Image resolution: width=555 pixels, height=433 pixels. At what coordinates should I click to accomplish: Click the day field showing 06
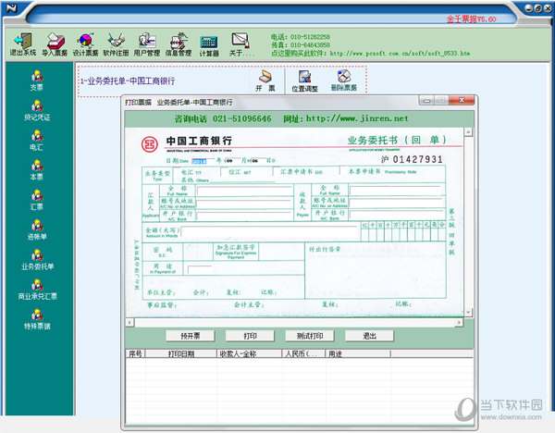click(258, 161)
